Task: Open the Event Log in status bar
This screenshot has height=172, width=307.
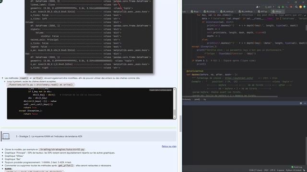Action: pyautogui.click(x=296, y=167)
